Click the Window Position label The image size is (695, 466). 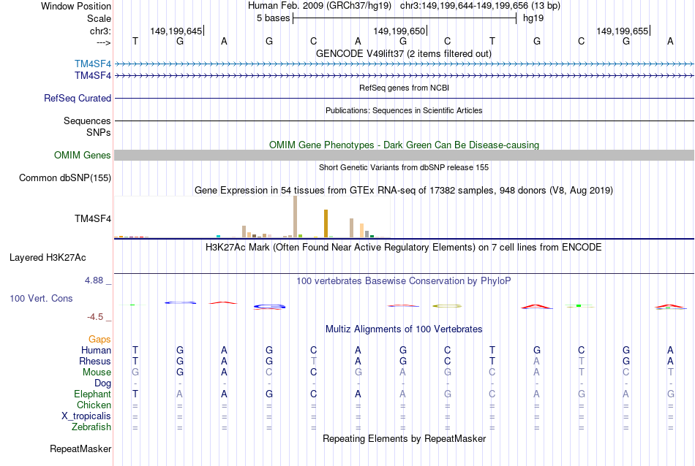[76, 6]
